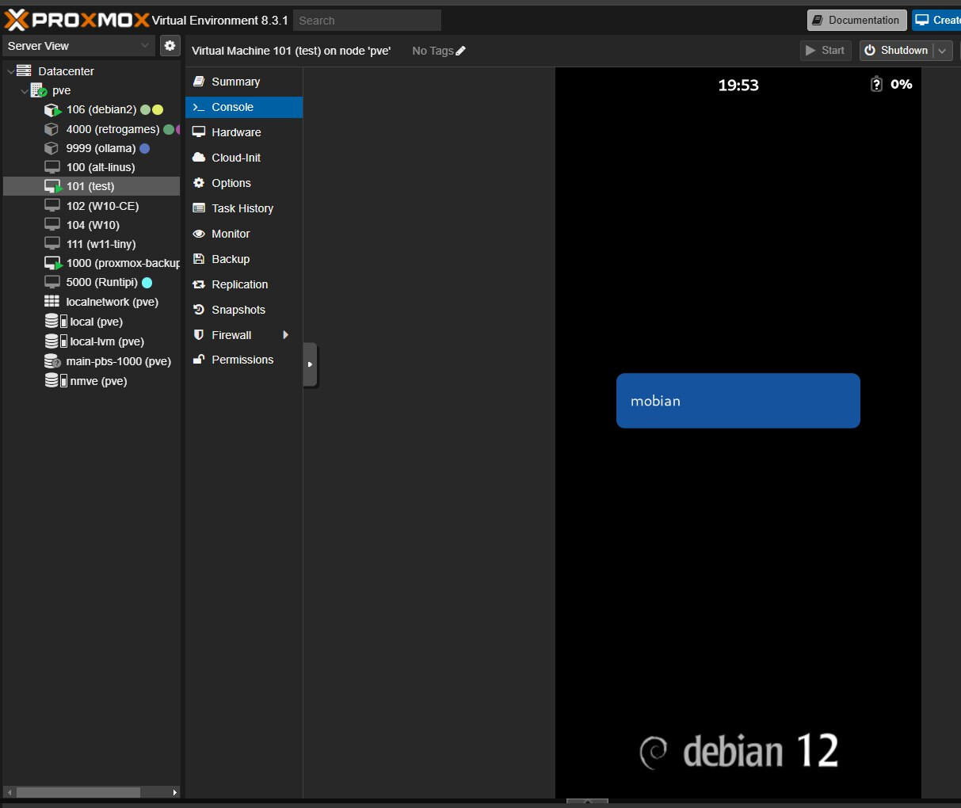This screenshot has height=808, width=961.
Task: Click VM monitor icon for 5000 (Runtipi)
Action: tap(52, 282)
